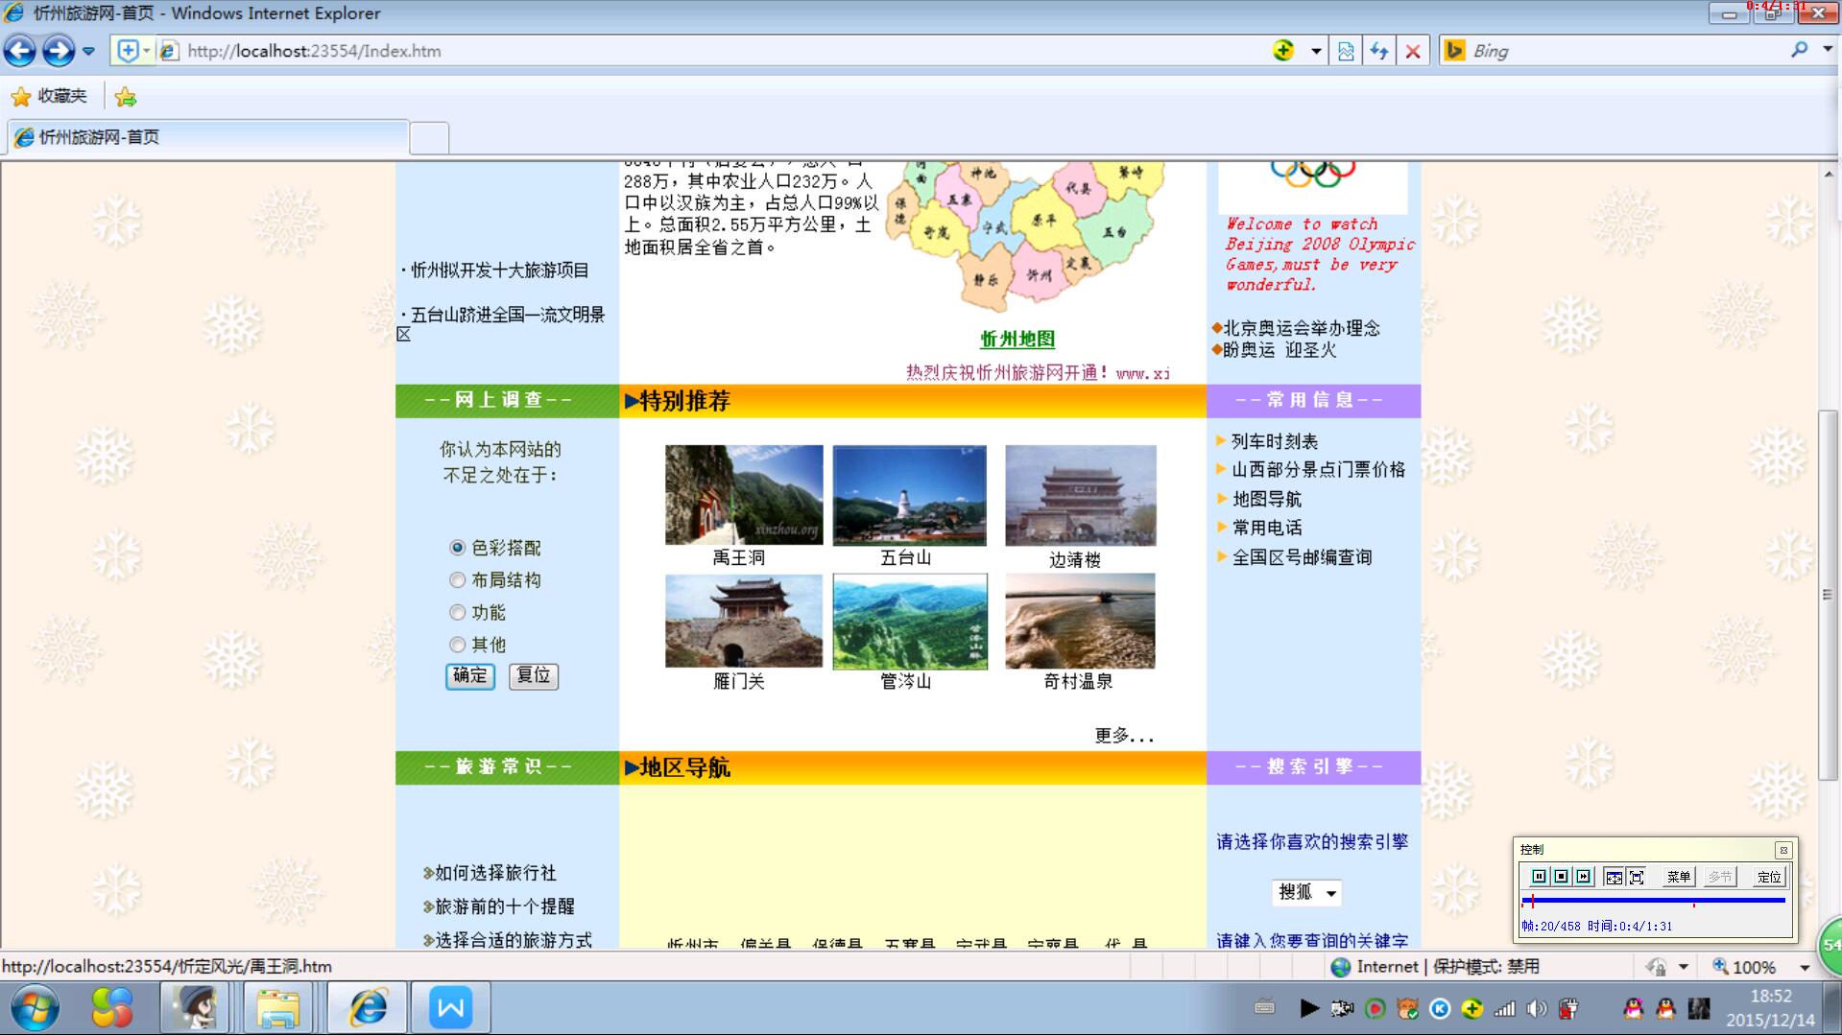Click the blue K tray icon
The height and width of the screenshot is (1035, 1842).
[1440, 1008]
